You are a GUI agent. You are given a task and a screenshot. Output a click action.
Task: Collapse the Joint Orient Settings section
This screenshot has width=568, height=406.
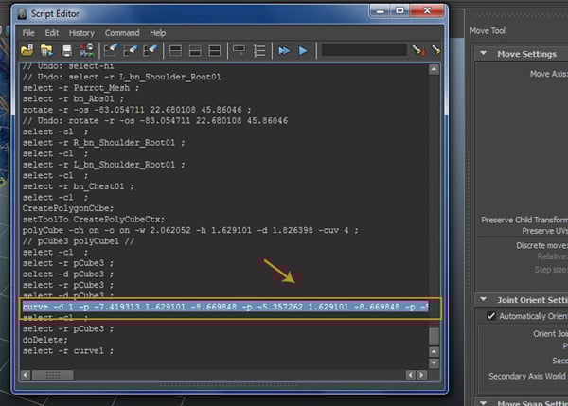(483, 299)
